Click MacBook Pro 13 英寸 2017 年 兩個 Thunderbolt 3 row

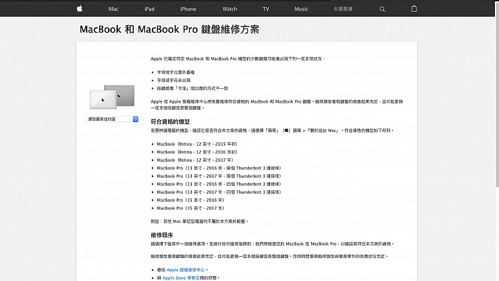pyautogui.click(x=219, y=176)
